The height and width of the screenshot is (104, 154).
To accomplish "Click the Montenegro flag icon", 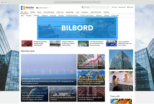I will (37, 8).
